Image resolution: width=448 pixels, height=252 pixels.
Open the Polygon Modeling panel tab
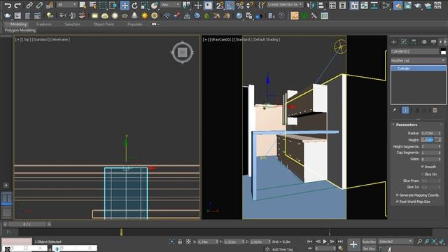click(x=20, y=30)
